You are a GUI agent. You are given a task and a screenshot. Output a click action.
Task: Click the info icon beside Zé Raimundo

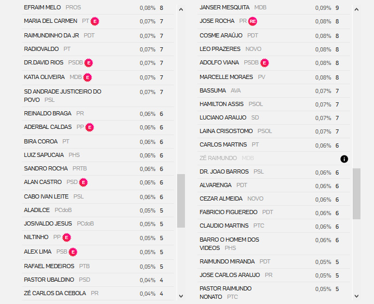pos(344,159)
